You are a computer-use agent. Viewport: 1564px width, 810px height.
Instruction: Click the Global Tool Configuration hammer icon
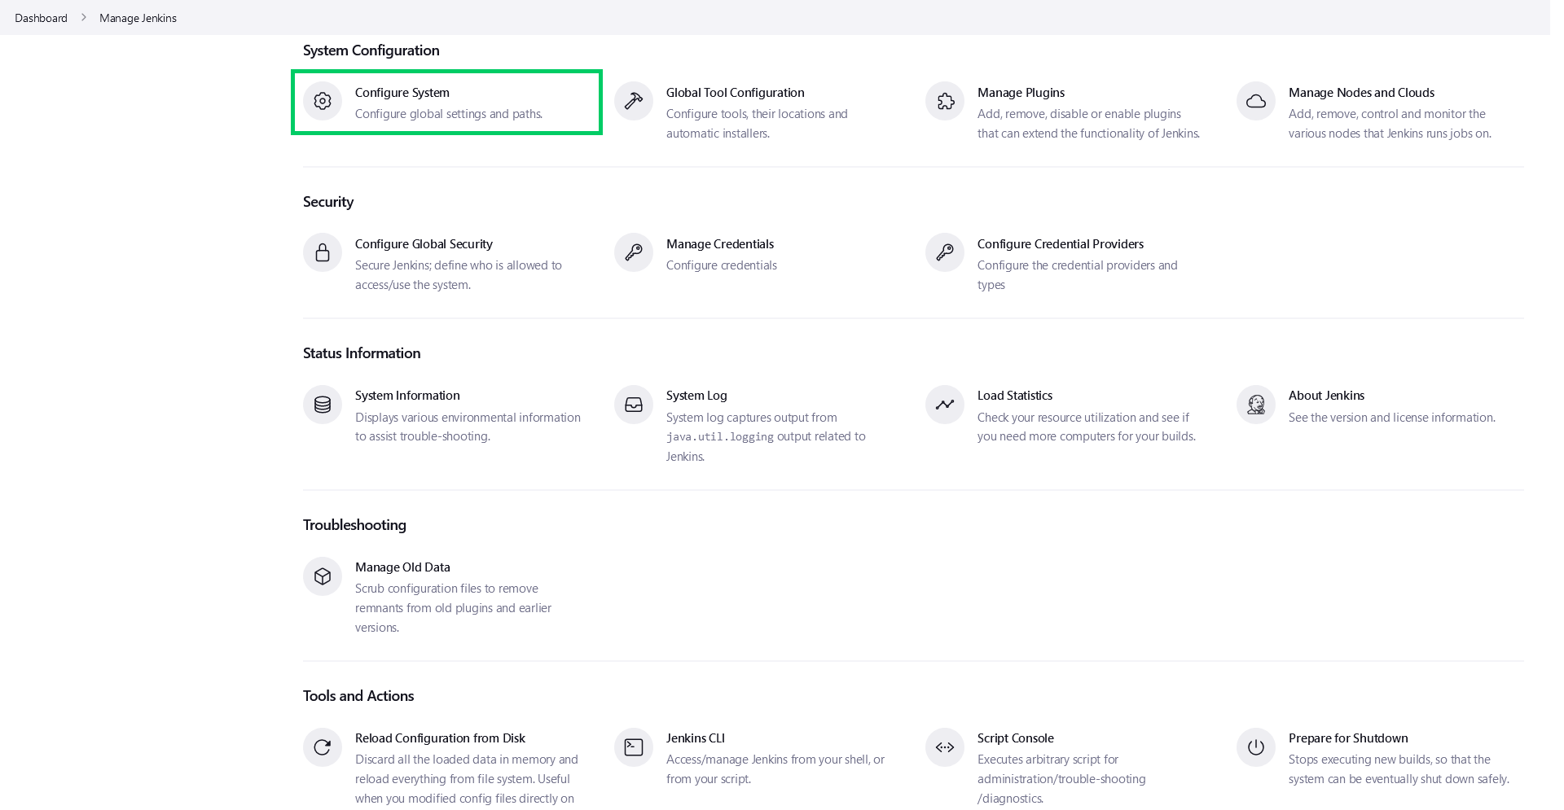point(634,101)
